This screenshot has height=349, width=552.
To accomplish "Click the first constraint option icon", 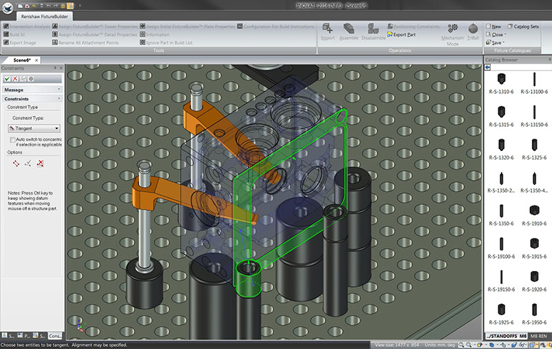I will click(17, 163).
